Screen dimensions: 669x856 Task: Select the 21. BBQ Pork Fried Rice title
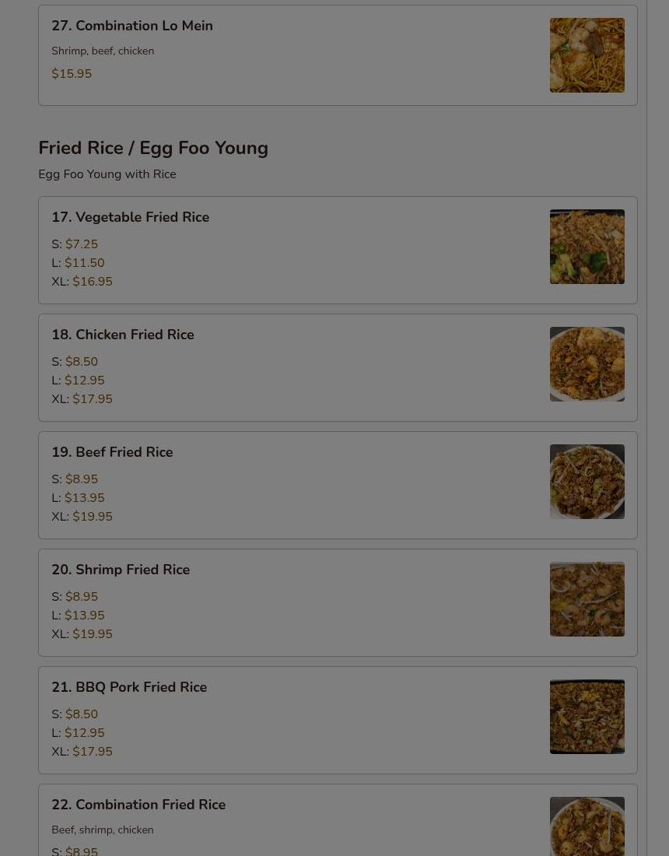click(x=129, y=687)
